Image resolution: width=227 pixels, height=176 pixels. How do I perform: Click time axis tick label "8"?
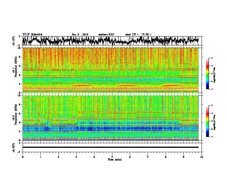[x=166, y=157]
